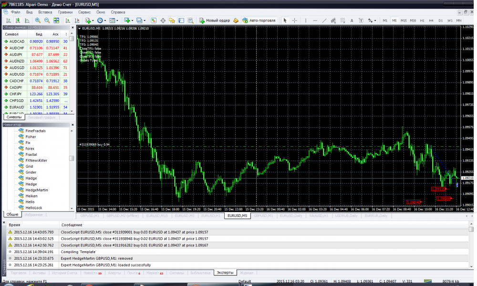Toggle the Terminal panel icon
Viewport: 477px width, 286px height.
(x=181, y=20)
